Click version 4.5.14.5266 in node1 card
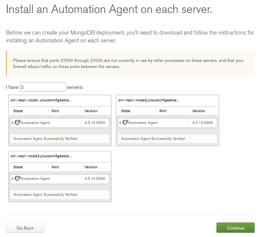Image resolution: width=261 pixels, height=237 pixels. [95, 122]
